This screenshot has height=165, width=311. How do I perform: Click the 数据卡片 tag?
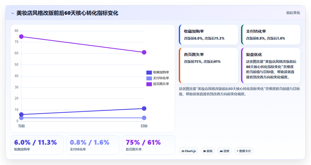(x=244, y=151)
